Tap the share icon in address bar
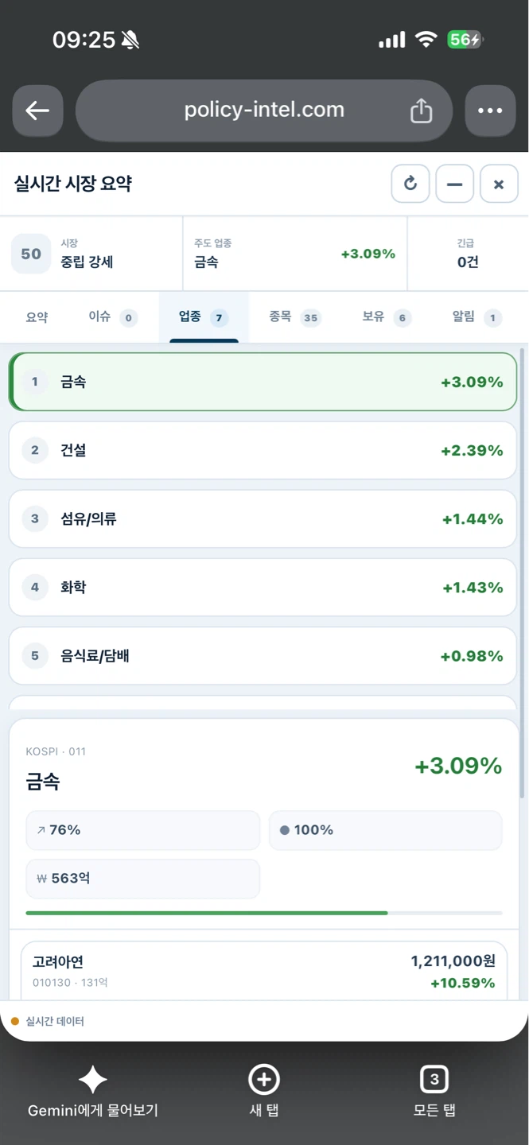 (x=421, y=111)
